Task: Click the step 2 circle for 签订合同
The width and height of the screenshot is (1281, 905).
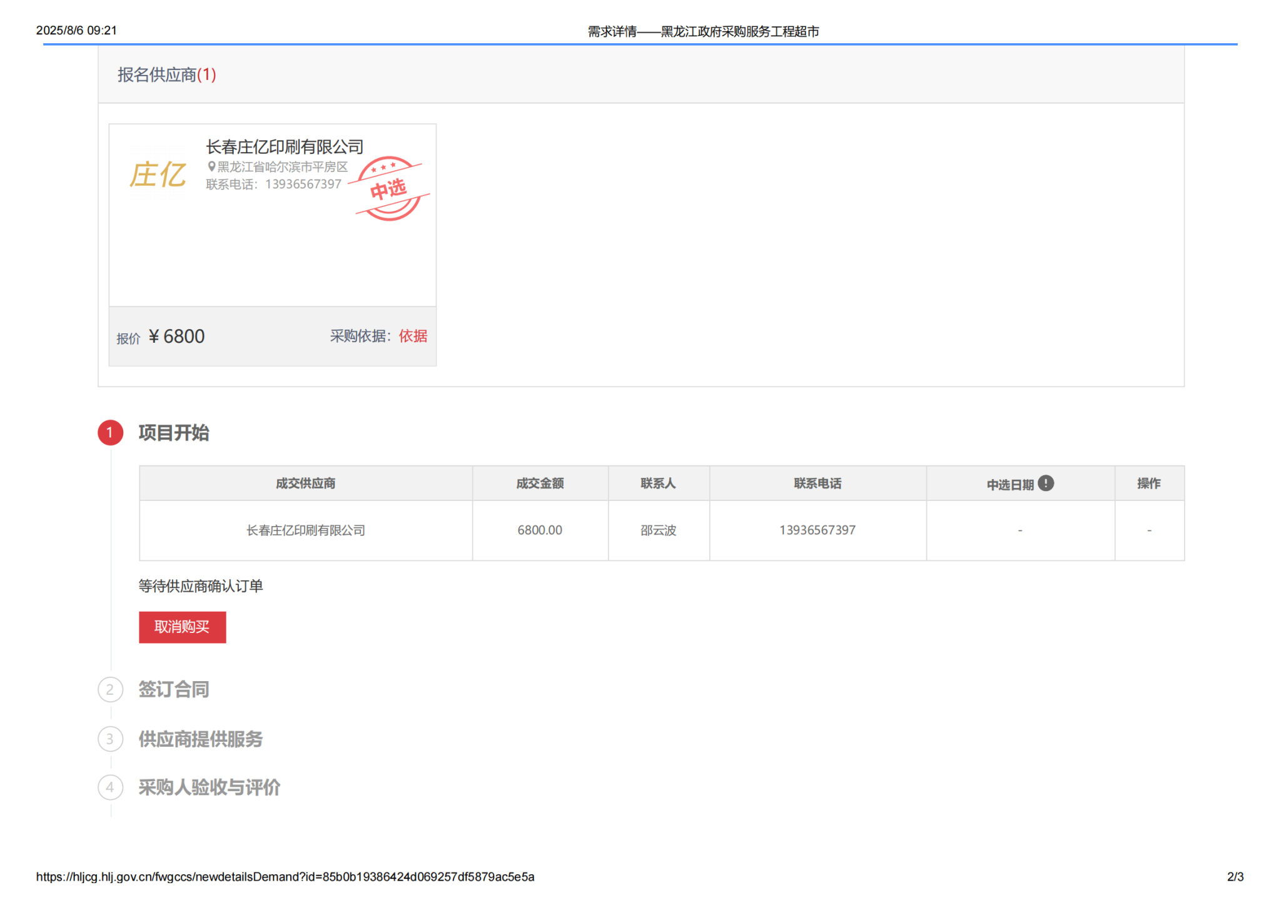Action: point(110,689)
